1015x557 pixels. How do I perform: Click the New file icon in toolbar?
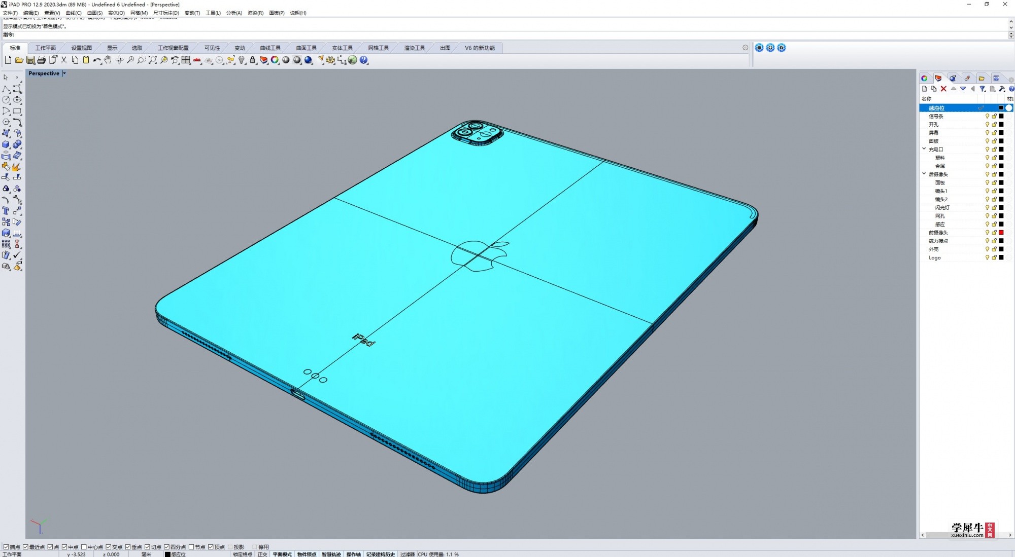tap(8, 60)
